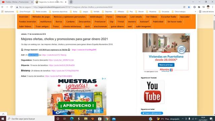Image resolution: width=215 pixels, height=121 pixels.
Task: Close the Segacoins blog tab
Action: (x=66, y=2)
